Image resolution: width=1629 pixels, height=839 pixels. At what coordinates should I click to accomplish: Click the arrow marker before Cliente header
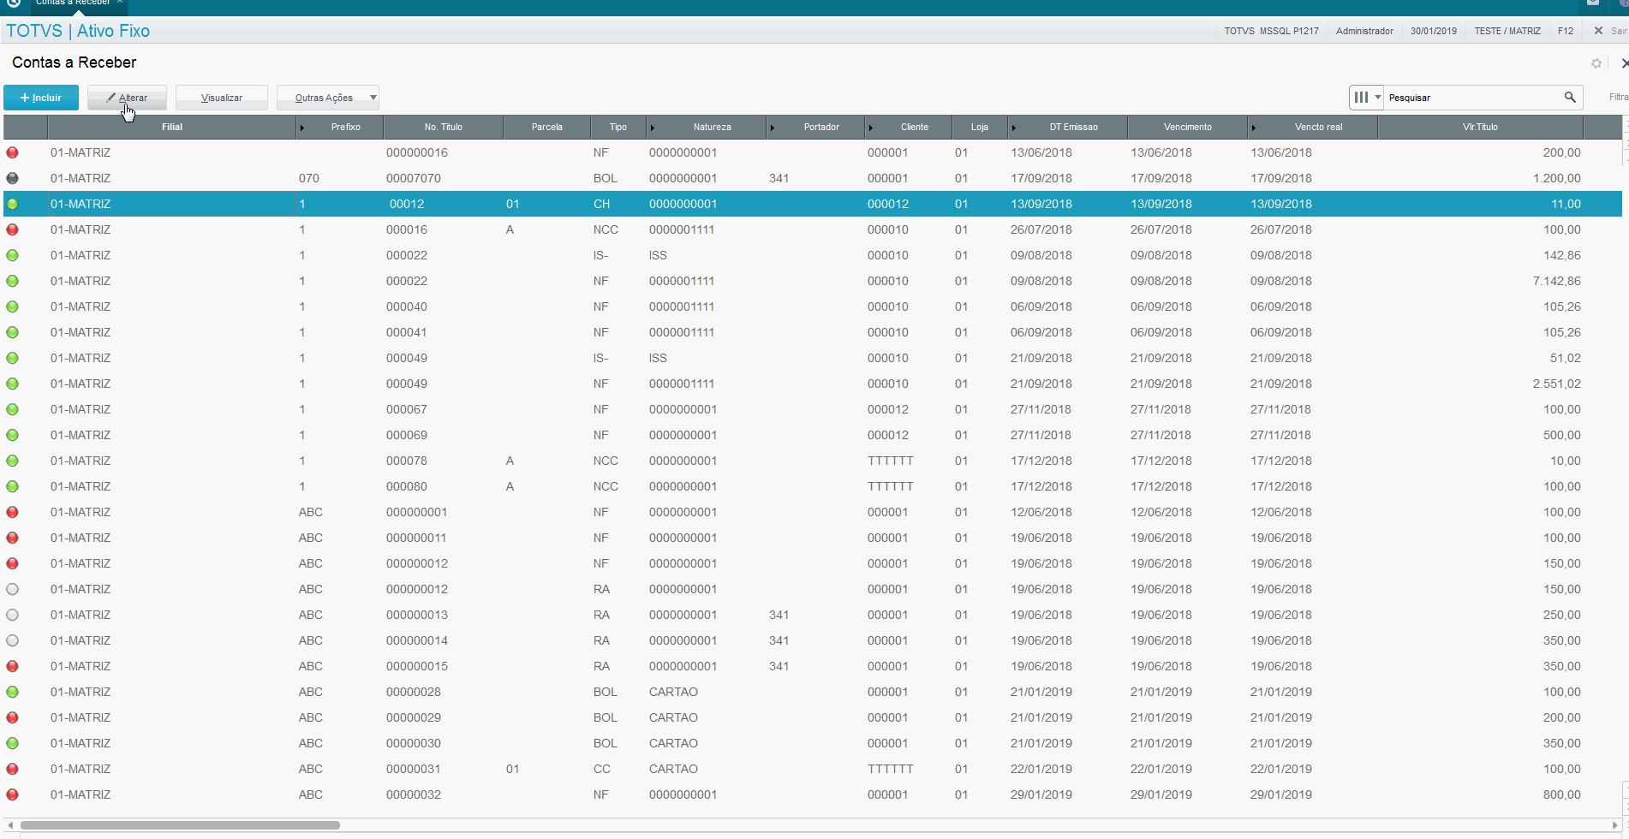pyautogui.click(x=871, y=128)
